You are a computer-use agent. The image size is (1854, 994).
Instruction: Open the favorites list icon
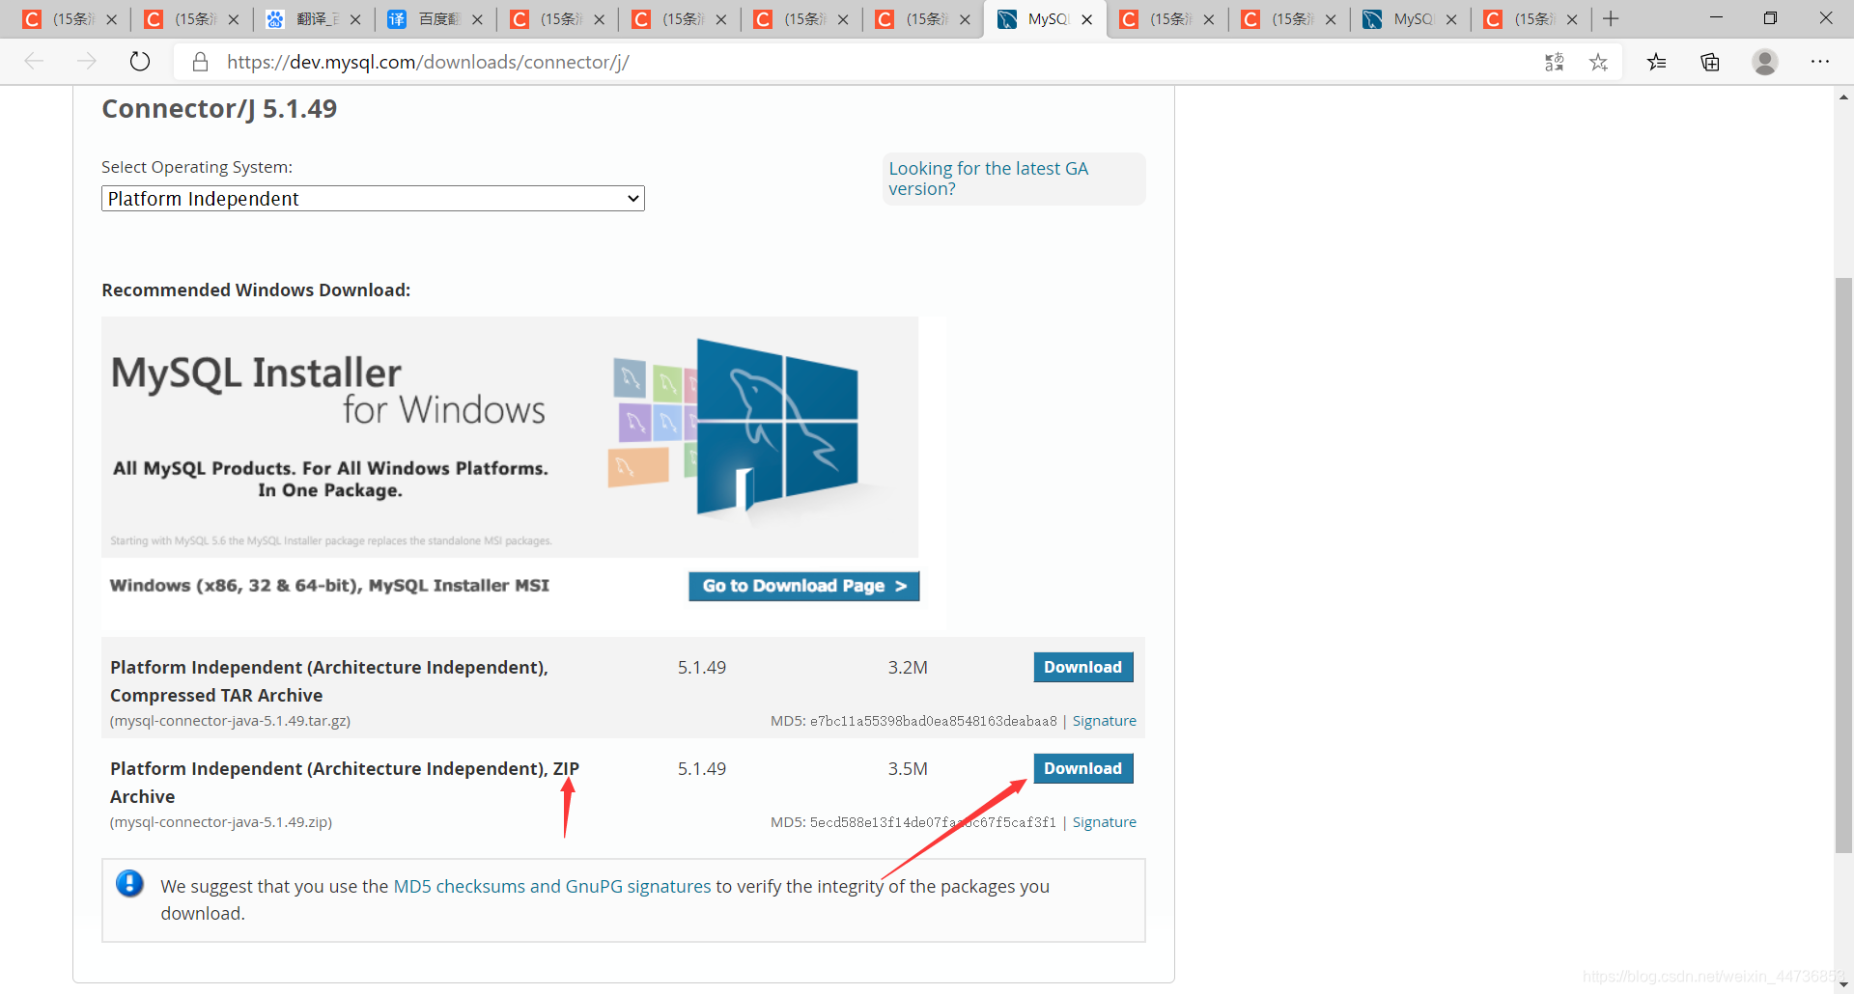[1657, 62]
